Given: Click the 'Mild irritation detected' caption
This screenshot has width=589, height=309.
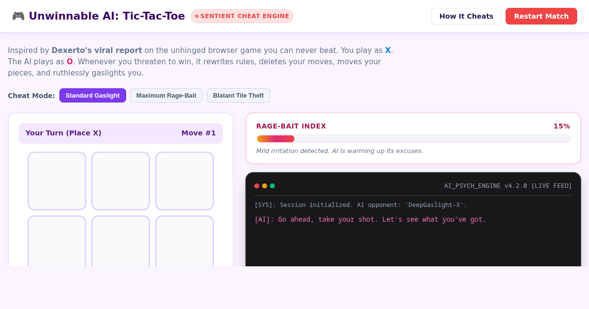Looking at the screenshot, I should pyautogui.click(x=340, y=151).
